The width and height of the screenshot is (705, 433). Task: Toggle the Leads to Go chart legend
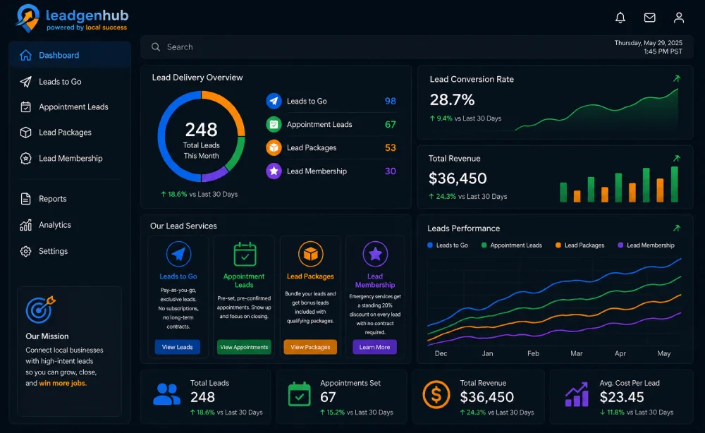click(448, 245)
